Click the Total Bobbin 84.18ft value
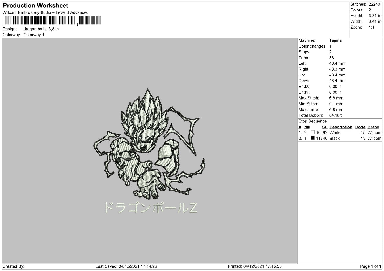Image resolution: width=384 pixels, height=271 pixels. [335, 115]
